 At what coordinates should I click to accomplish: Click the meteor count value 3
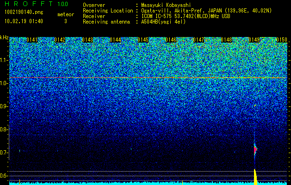[x=66, y=21]
